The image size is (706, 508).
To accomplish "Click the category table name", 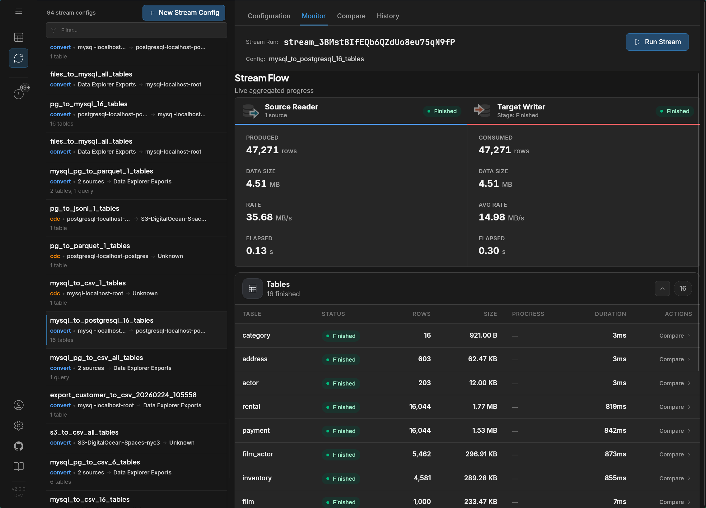I will pos(256,335).
